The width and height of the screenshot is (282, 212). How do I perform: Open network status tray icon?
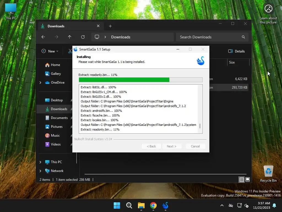pyautogui.click(x=239, y=205)
